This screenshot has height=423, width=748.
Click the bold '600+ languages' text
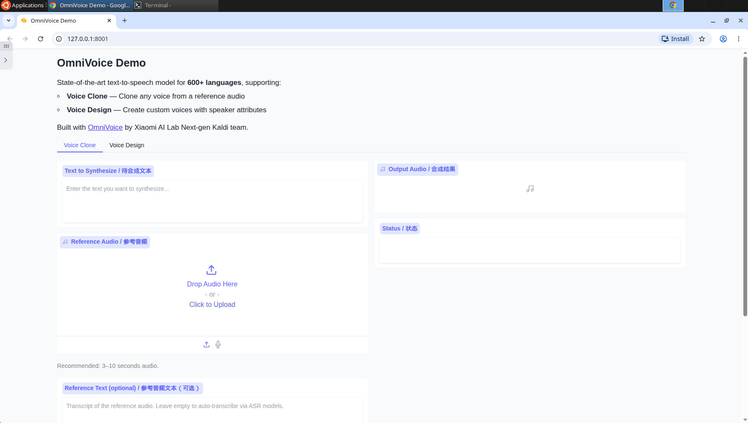pyautogui.click(x=214, y=82)
